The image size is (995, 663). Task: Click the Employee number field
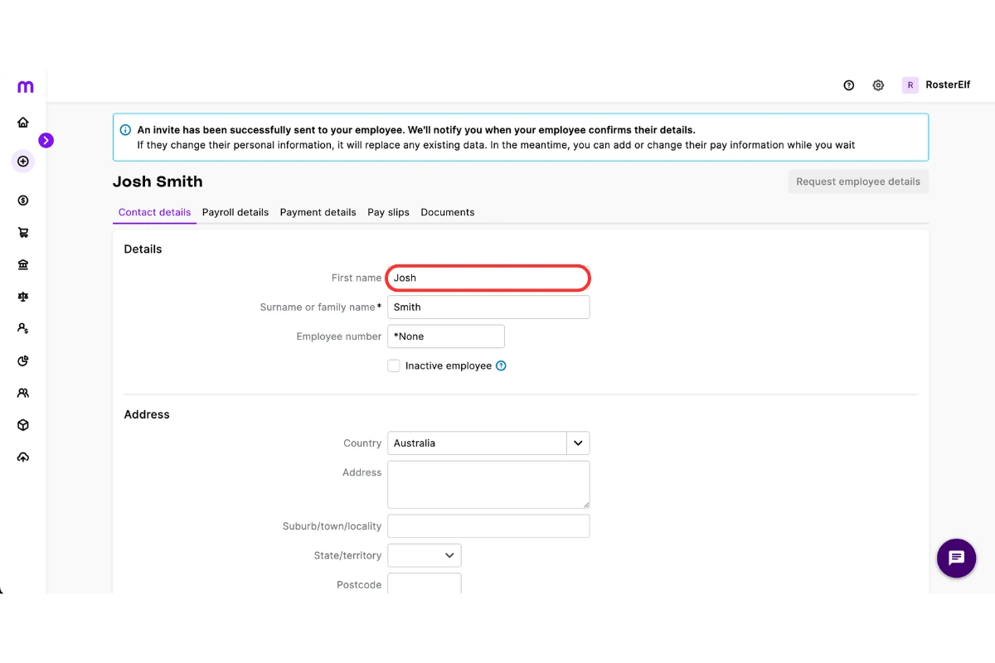tap(446, 336)
